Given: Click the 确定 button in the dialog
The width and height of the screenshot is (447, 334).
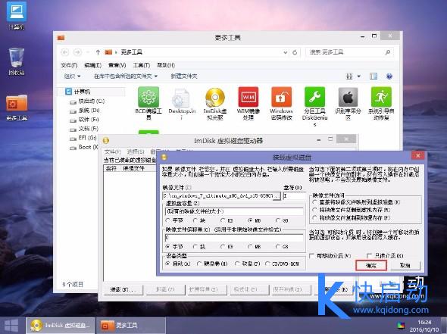Looking at the screenshot, I should click(x=371, y=265).
